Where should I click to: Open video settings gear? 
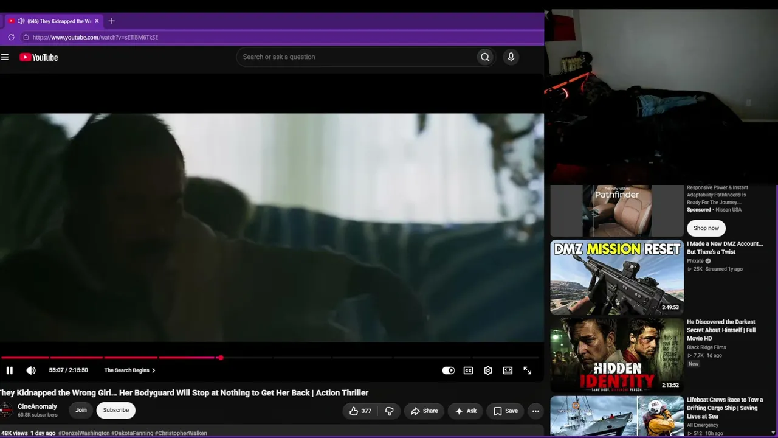pos(488,370)
